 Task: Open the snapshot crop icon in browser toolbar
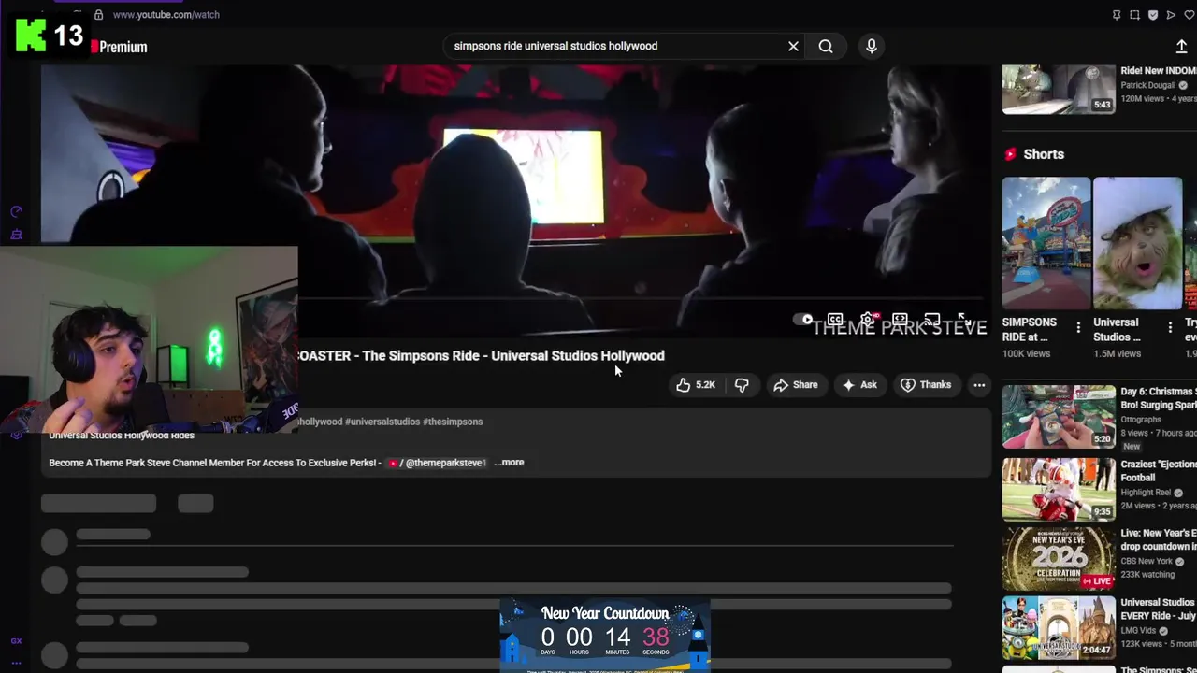(1134, 15)
